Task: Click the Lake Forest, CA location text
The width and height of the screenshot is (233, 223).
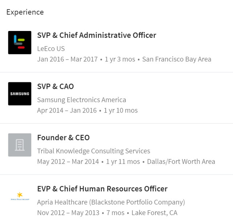Action: [154, 212]
